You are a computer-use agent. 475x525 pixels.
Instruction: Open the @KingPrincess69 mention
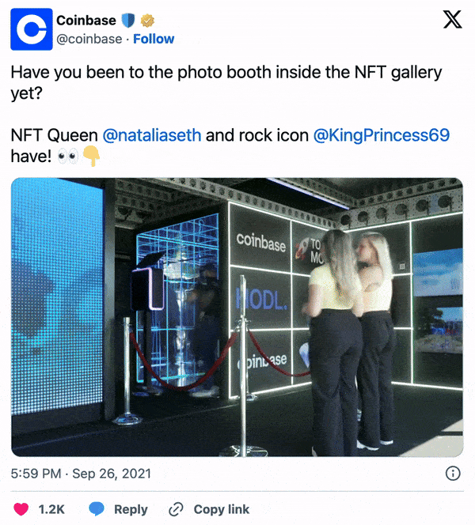(382, 135)
